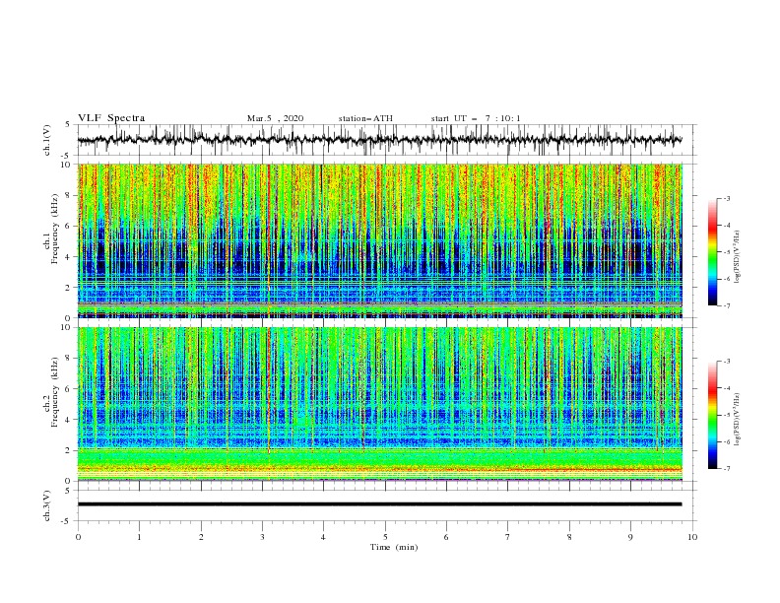Click the ch.1 voltage waveform trace

[x=379, y=140]
